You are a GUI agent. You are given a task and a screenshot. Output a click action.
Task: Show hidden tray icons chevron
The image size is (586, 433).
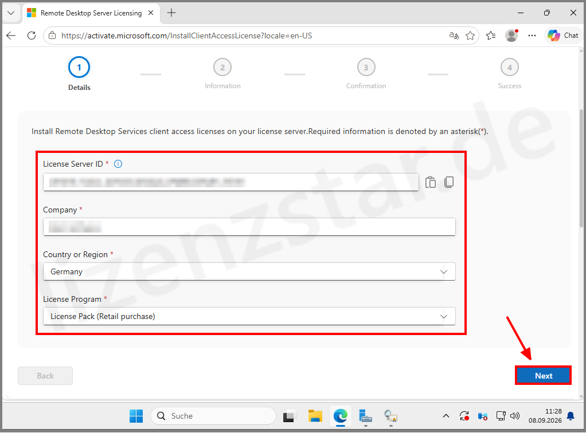click(446, 416)
